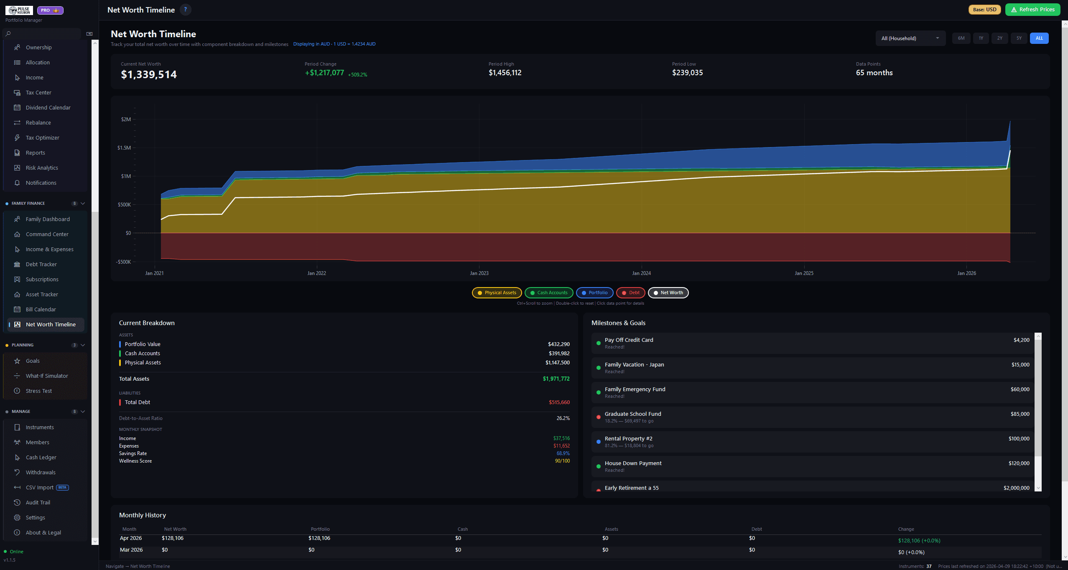Click the Refresh Prices button

(x=1032, y=9)
